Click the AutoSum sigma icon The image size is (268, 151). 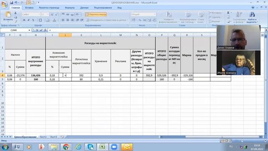point(228,13)
